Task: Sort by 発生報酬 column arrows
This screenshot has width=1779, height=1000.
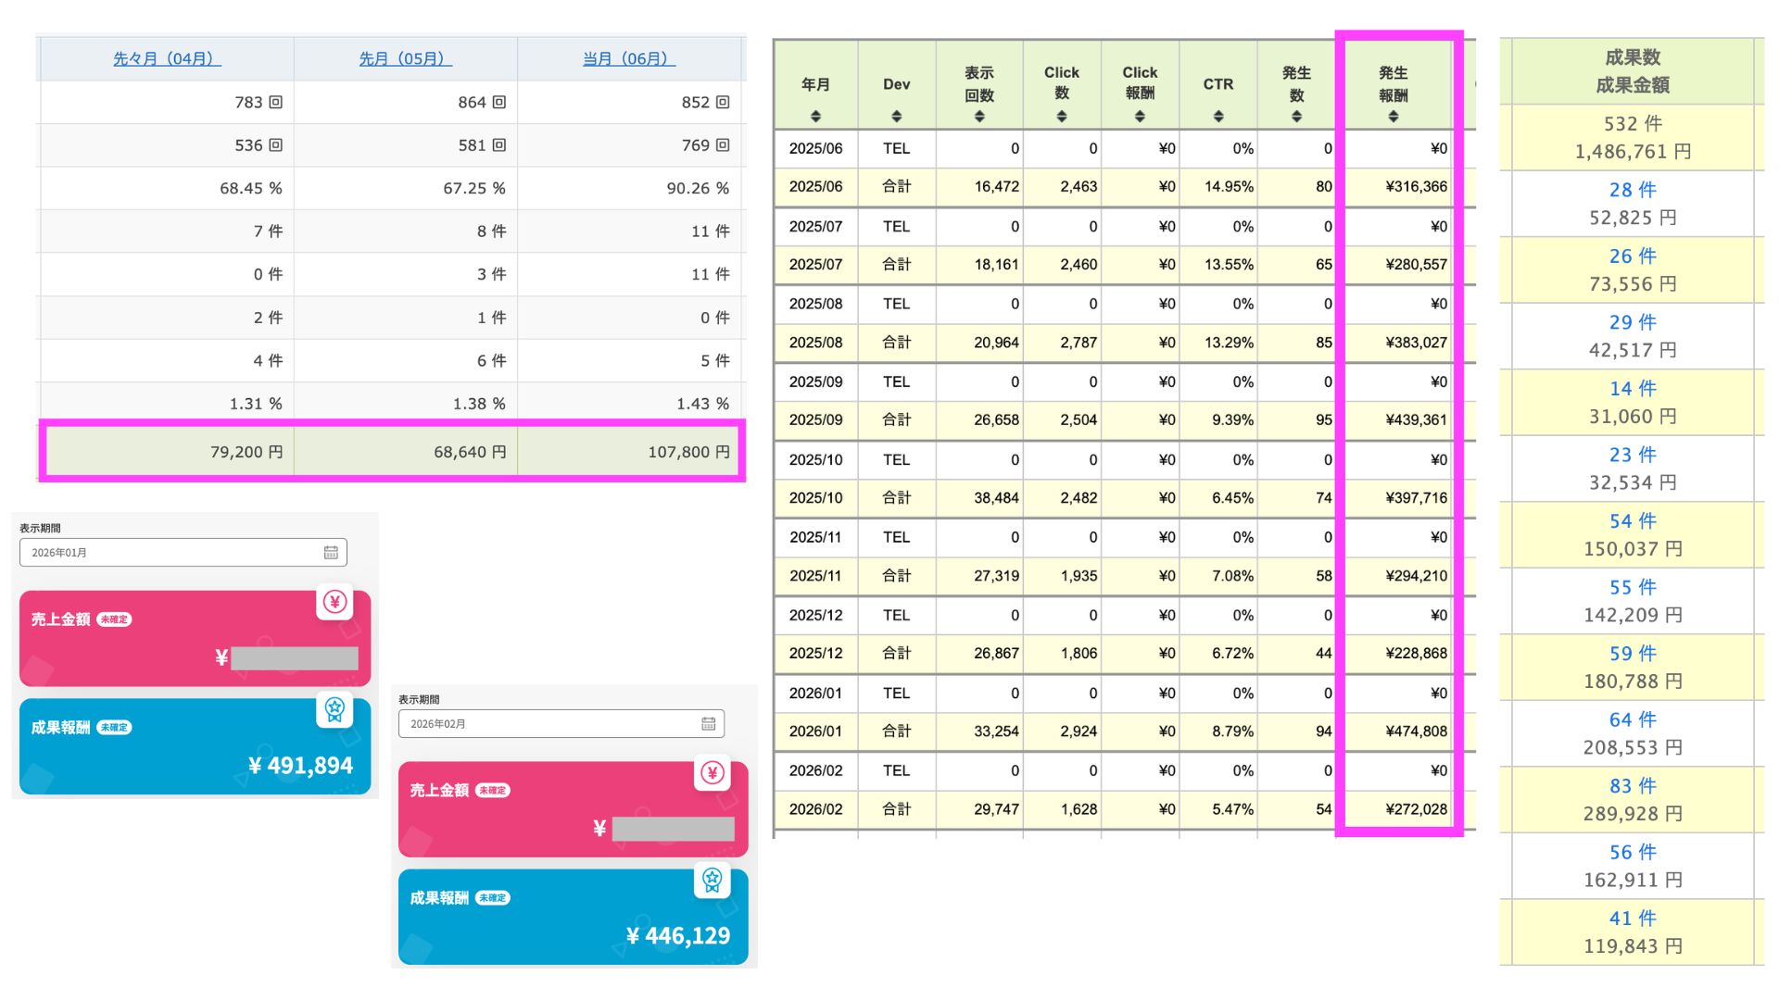Action: [1393, 117]
